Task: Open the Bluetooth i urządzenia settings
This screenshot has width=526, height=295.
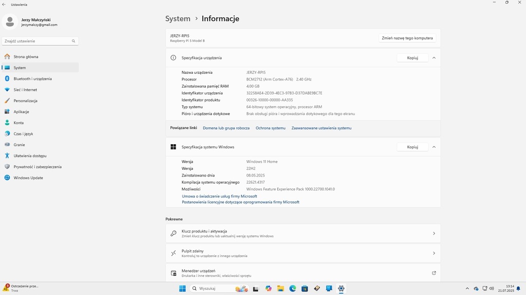Action: pyautogui.click(x=32, y=78)
